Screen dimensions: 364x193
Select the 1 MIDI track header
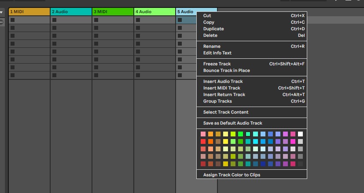pyautogui.click(x=29, y=11)
